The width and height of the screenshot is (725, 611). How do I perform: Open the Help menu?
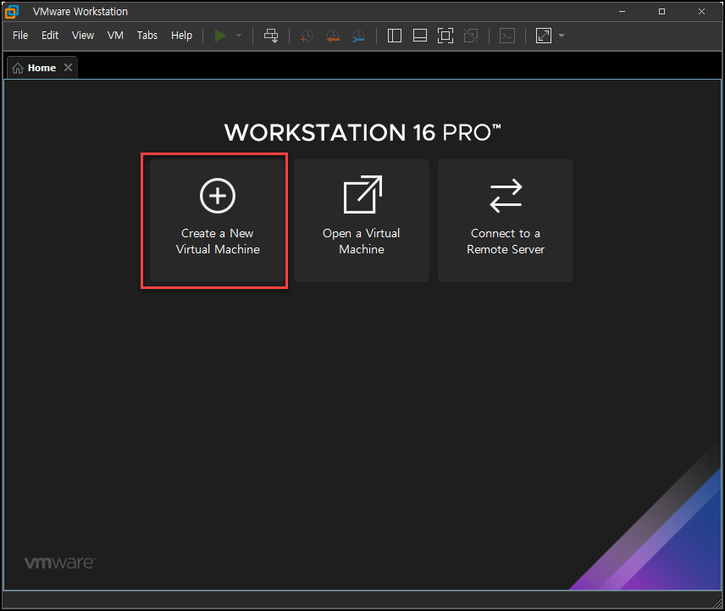click(x=182, y=36)
